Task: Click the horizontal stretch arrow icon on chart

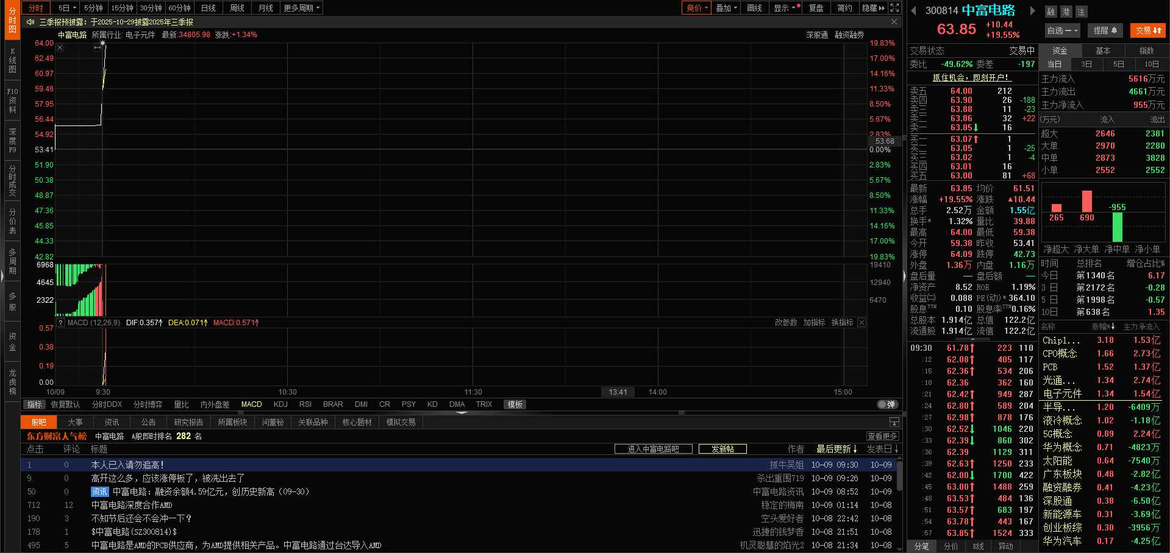Action: 97,48
